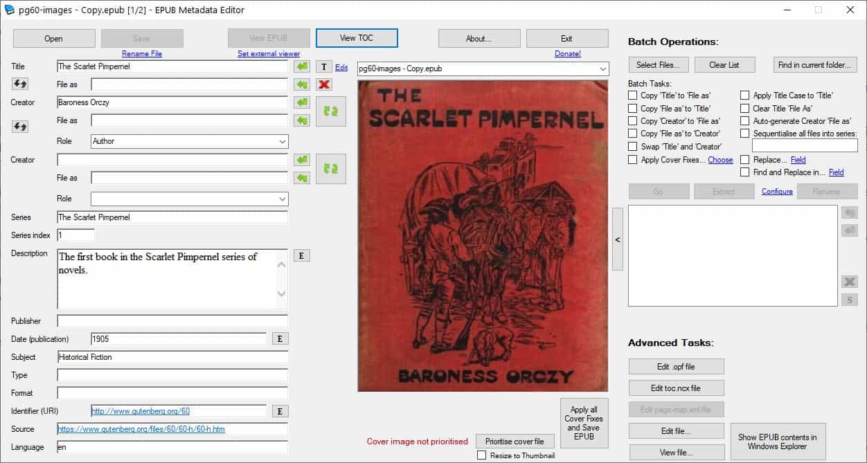Enable Copy 'File as' to 'Title' checkbox
The height and width of the screenshot is (463, 867).
pyautogui.click(x=632, y=109)
